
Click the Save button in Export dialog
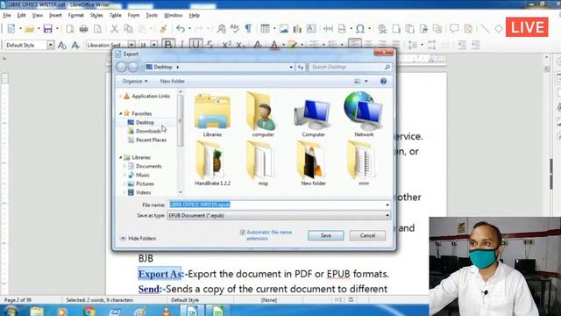[325, 235]
